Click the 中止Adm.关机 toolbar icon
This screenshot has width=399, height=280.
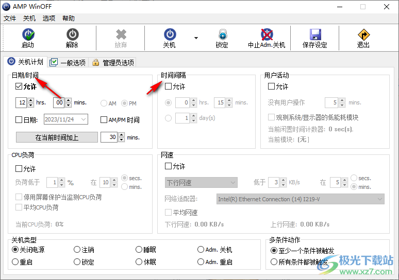point(267,34)
